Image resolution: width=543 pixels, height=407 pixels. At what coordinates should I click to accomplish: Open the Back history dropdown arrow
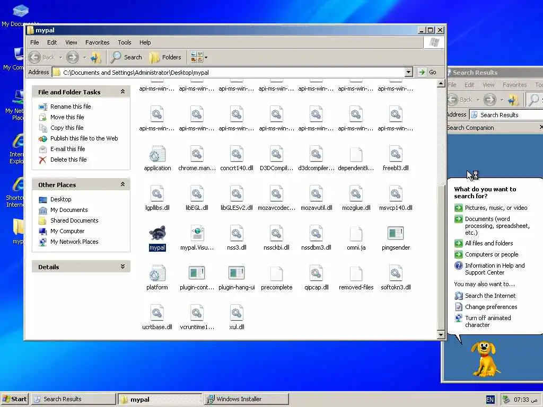click(60, 57)
